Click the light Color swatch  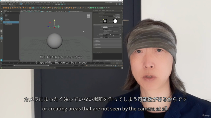[105, 28]
